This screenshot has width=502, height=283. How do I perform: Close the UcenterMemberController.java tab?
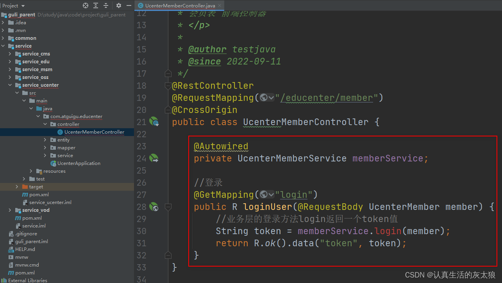click(220, 5)
